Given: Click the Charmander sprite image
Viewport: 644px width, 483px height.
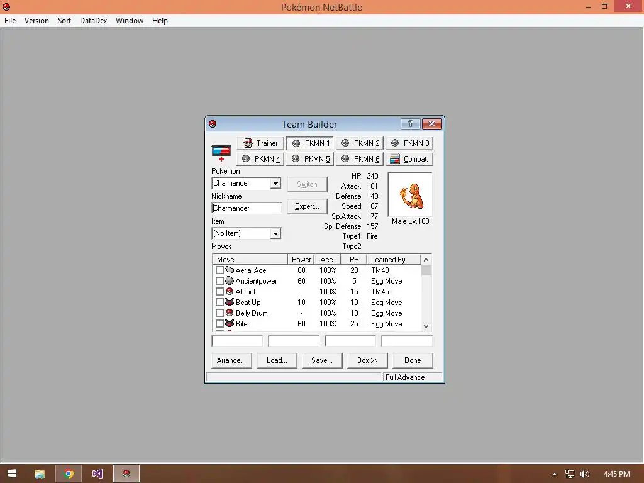Looking at the screenshot, I should 410,196.
